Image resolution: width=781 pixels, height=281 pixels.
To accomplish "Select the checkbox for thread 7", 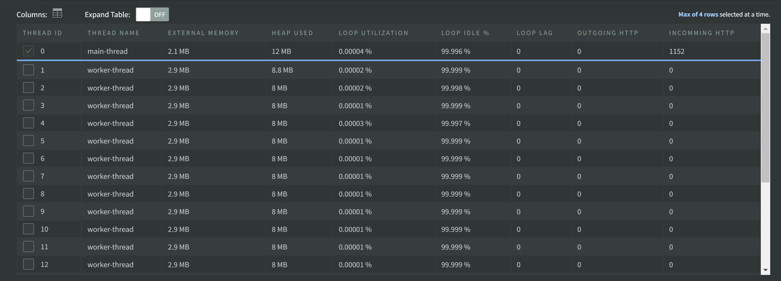I will tap(28, 176).
